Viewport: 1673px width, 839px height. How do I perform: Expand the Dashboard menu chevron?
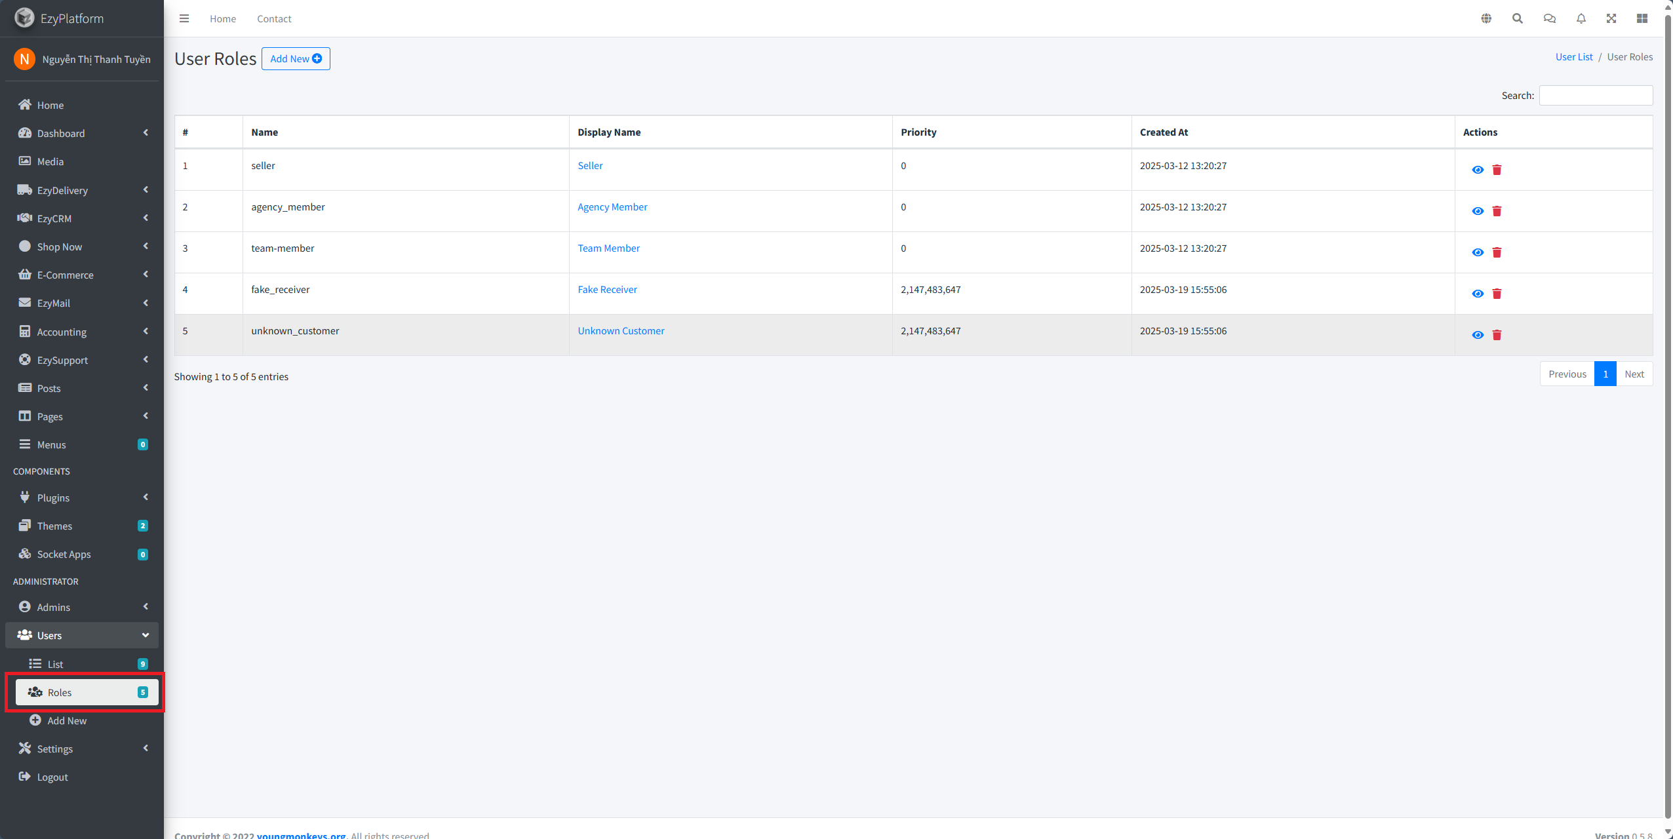[146, 132]
